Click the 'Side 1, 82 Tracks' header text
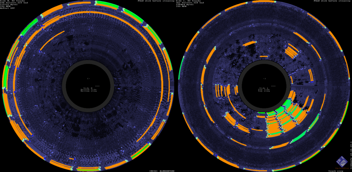This screenshot has height=172, width=352. coord(188,1)
